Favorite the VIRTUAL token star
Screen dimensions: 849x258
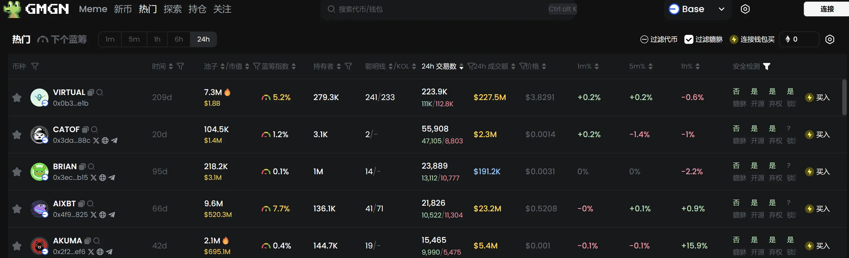[x=17, y=98]
